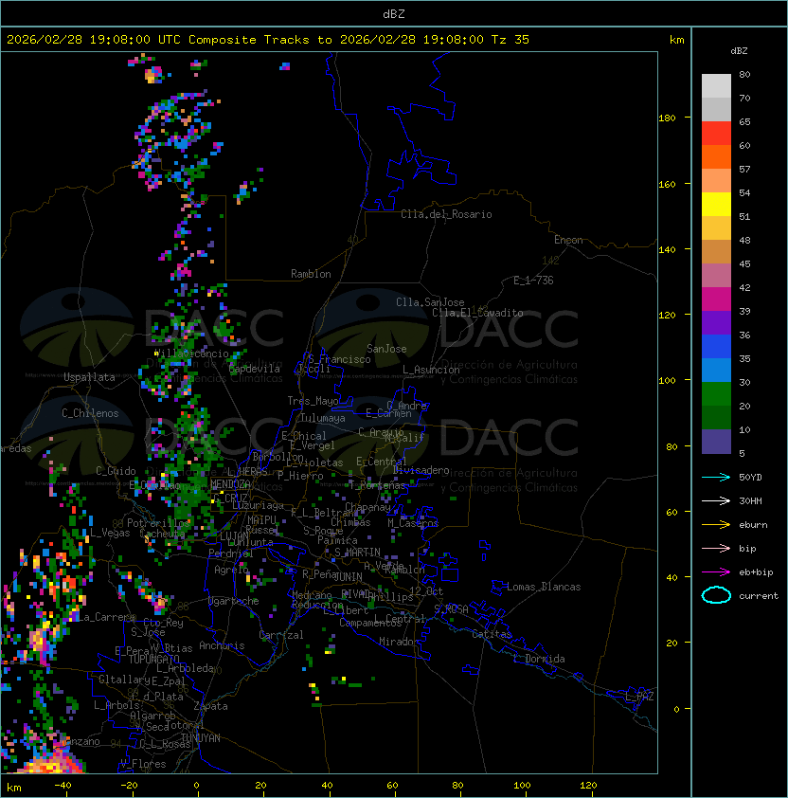788x798 pixels.
Task: Click the '30HM' legend label
Action: (x=750, y=501)
